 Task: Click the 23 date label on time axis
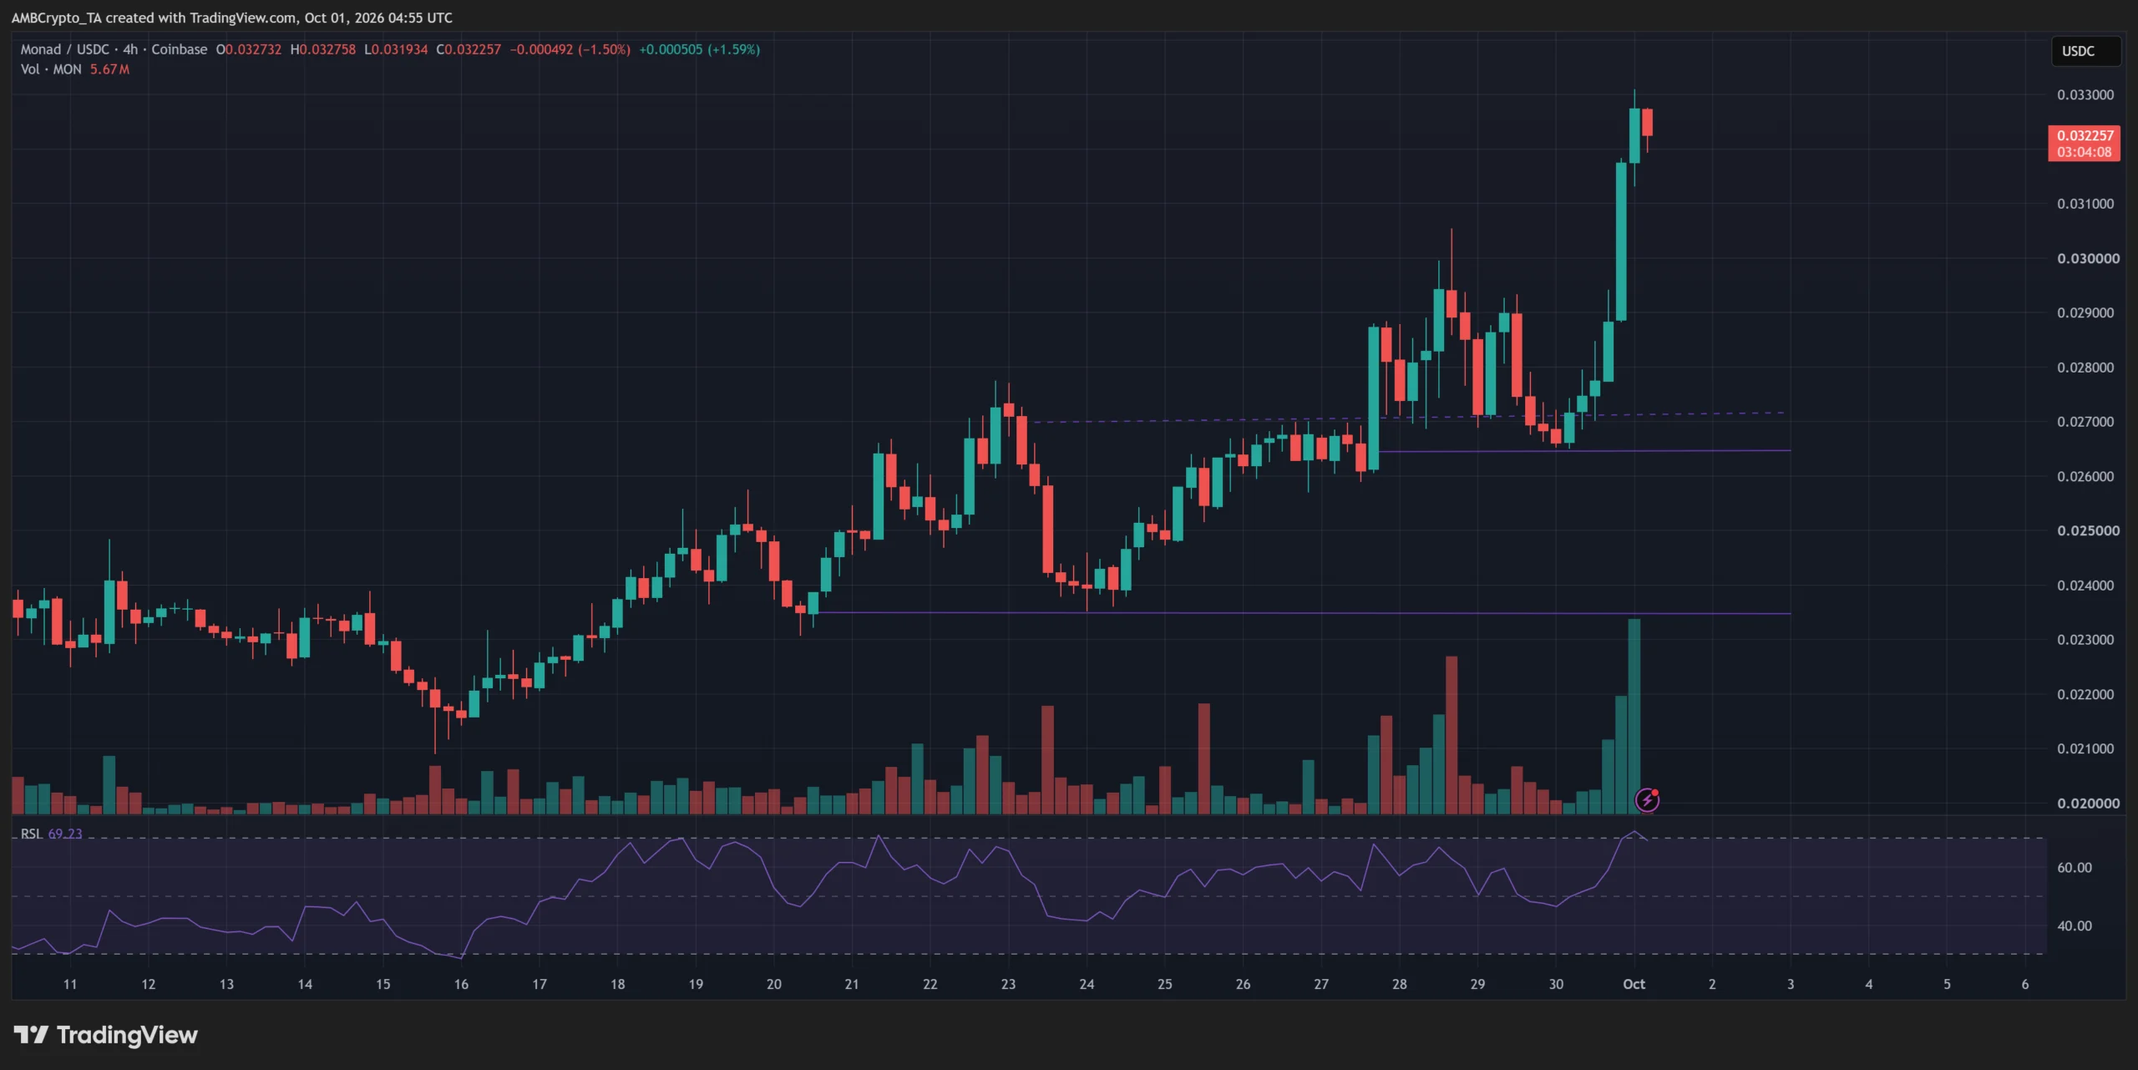coord(1008,984)
